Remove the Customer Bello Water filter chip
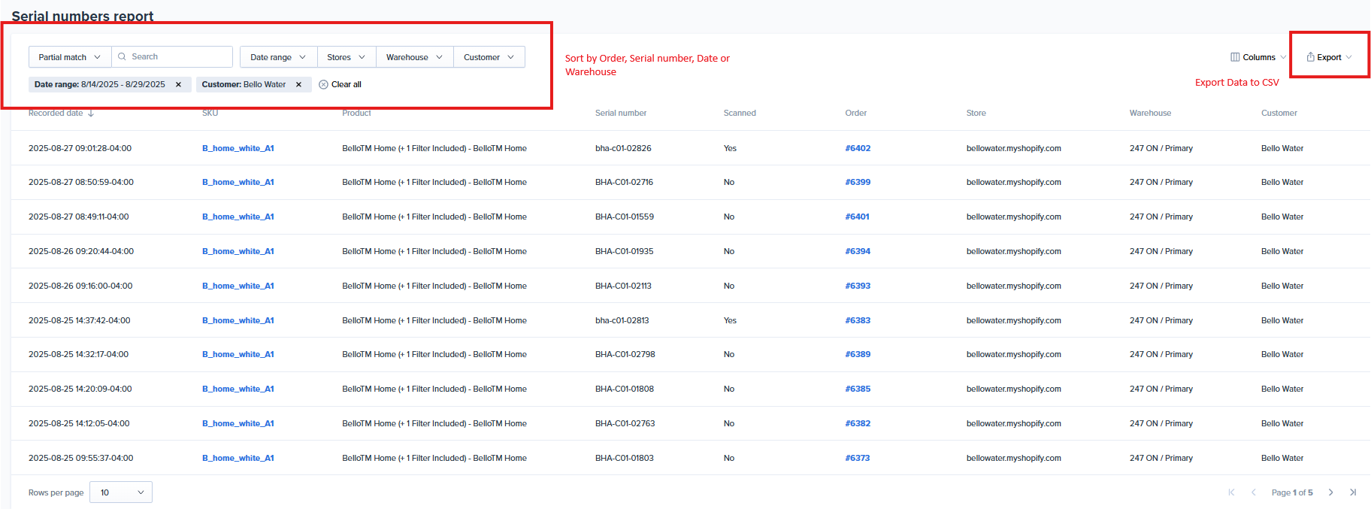This screenshot has width=1371, height=509. click(298, 84)
